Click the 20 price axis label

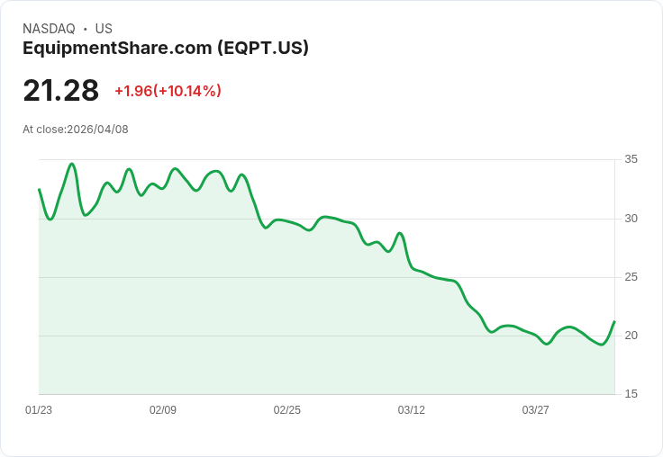[631, 336]
